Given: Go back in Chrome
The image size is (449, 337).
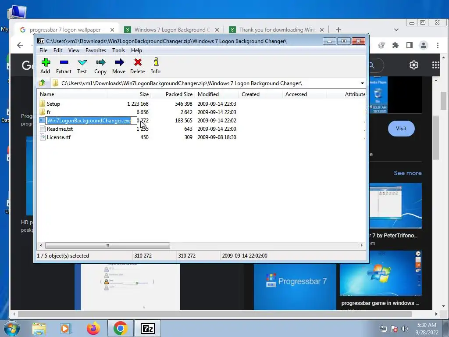Looking at the screenshot, I should tap(20, 45).
